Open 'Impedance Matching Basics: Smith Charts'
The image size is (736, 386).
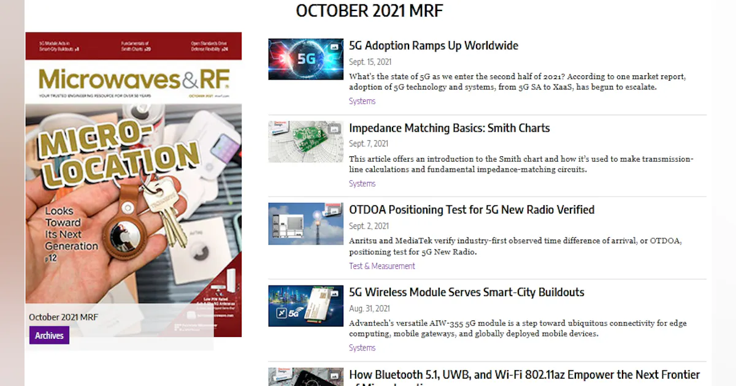click(449, 128)
